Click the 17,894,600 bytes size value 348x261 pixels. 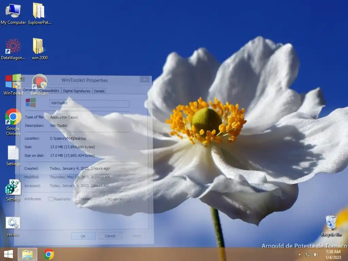(73, 147)
